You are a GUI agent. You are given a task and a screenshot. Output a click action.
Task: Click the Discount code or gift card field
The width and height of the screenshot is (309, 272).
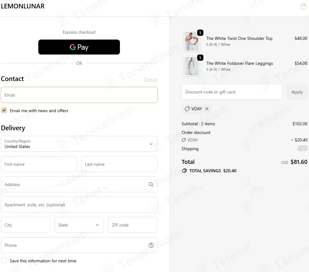coord(232,92)
